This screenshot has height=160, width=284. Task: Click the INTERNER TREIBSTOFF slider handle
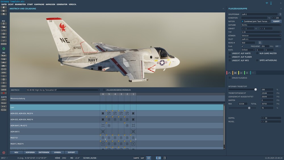255,89
